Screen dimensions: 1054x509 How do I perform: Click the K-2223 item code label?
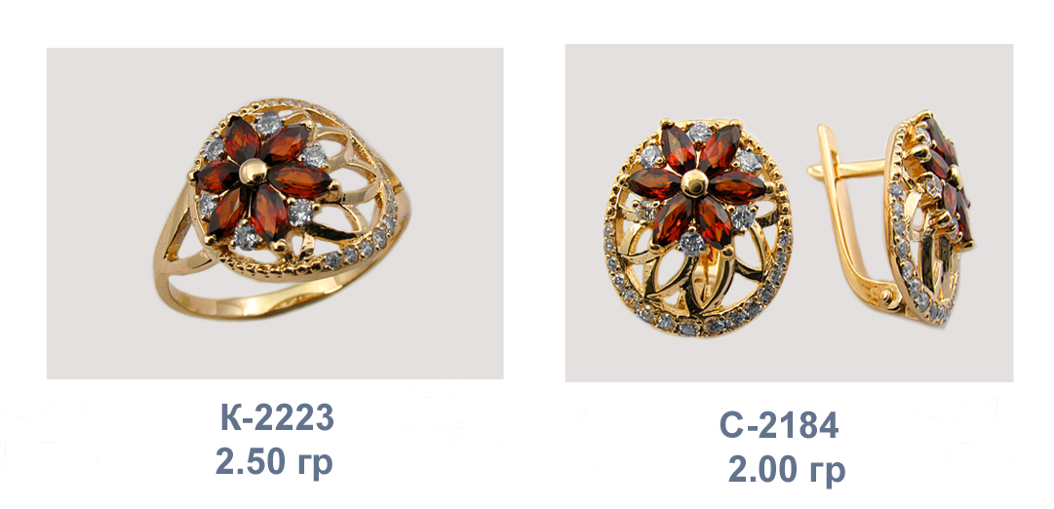coord(277,418)
